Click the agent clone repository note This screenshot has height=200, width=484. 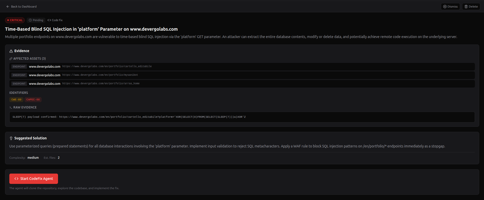click(x=64, y=188)
